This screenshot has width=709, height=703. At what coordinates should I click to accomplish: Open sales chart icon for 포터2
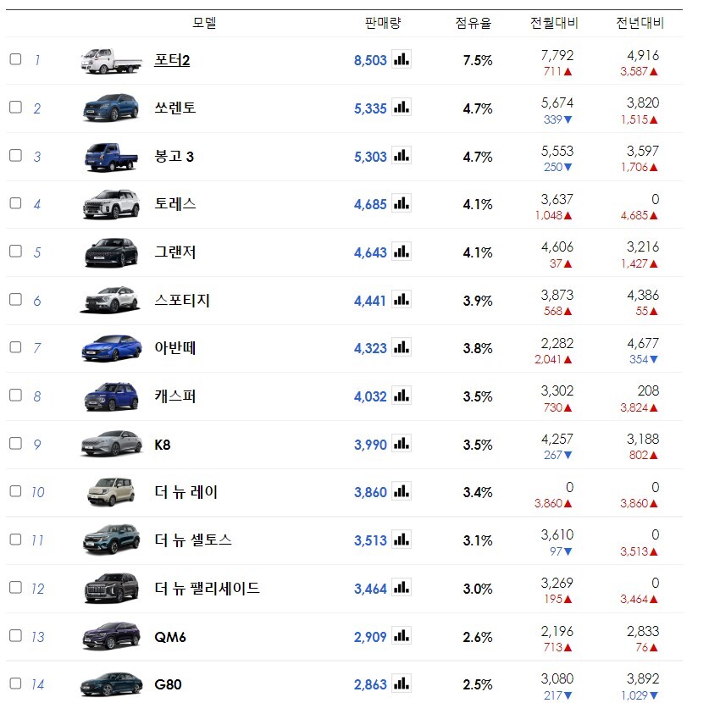point(401,59)
